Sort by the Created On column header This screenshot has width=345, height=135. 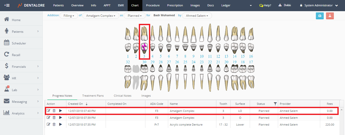(75, 104)
